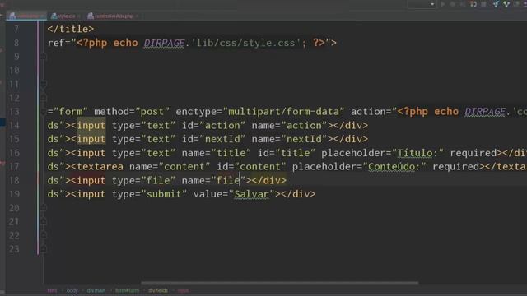Click method="post" on line 13
The image size is (527, 296).
132,112
